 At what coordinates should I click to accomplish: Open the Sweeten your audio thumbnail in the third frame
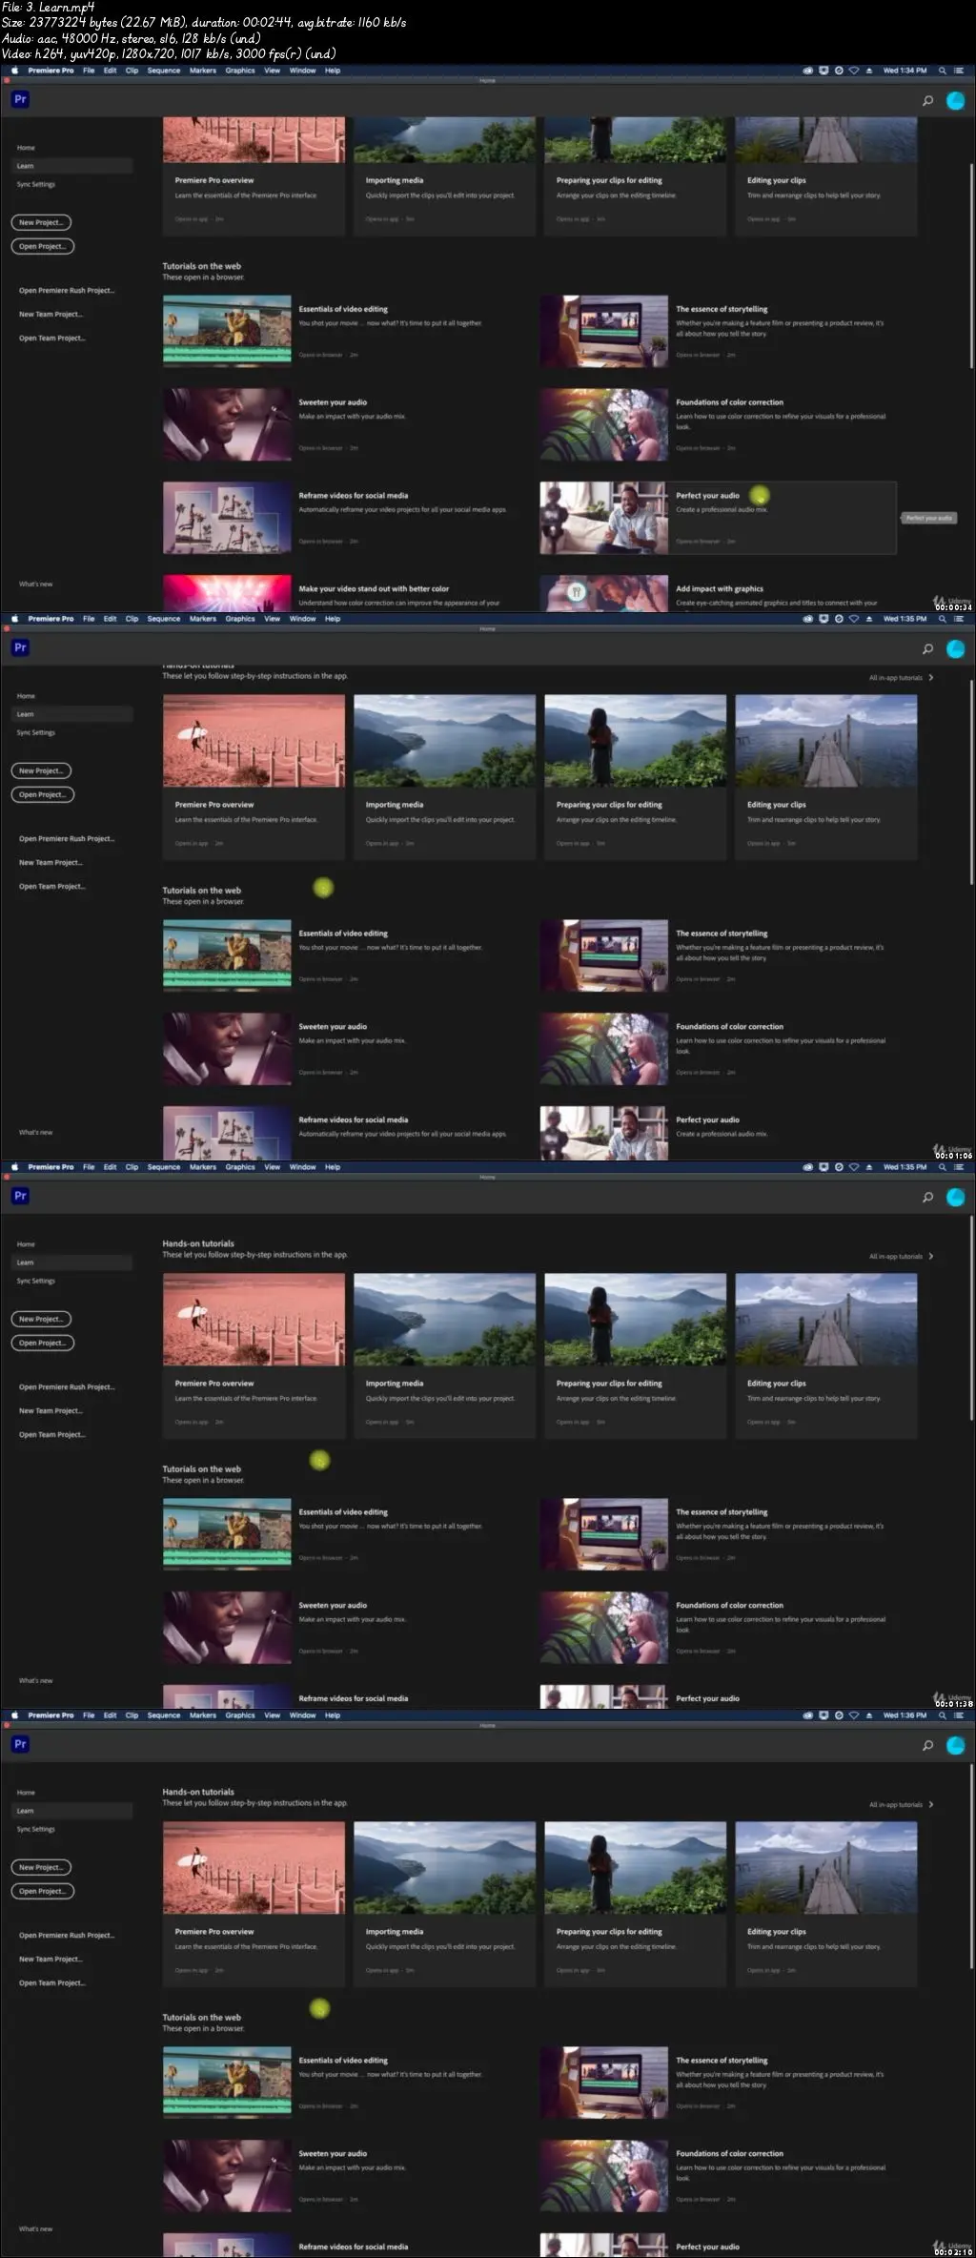point(227,1628)
